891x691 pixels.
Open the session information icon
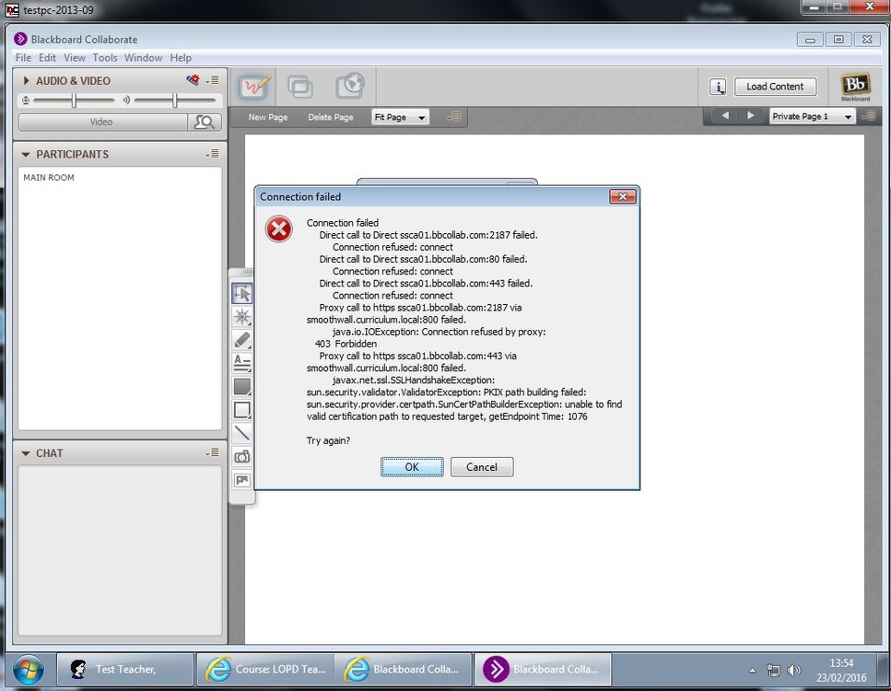tap(719, 87)
